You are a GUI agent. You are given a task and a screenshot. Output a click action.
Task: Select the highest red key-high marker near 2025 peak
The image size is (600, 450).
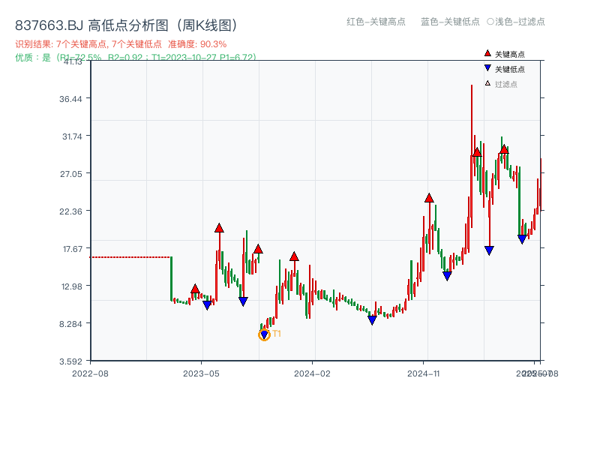[x=477, y=153]
